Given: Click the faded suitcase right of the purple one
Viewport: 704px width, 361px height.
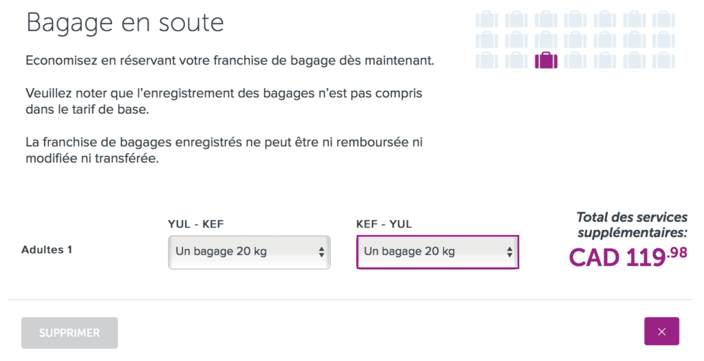Looking at the screenshot, I should 575,60.
